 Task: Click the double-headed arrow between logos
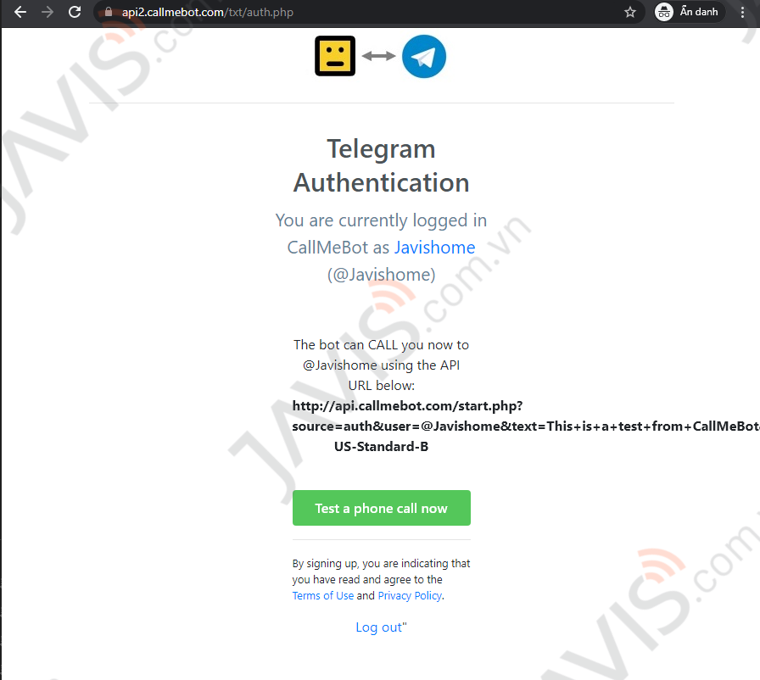click(378, 56)
